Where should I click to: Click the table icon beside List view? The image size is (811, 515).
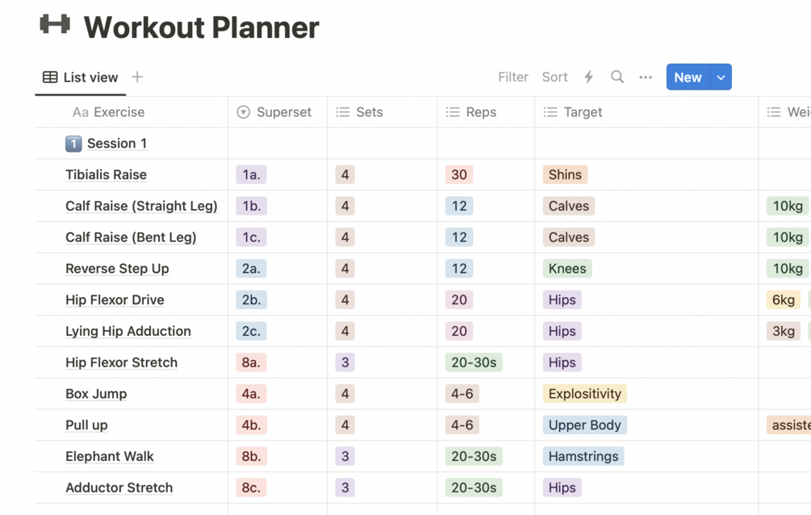click(50, 77)
